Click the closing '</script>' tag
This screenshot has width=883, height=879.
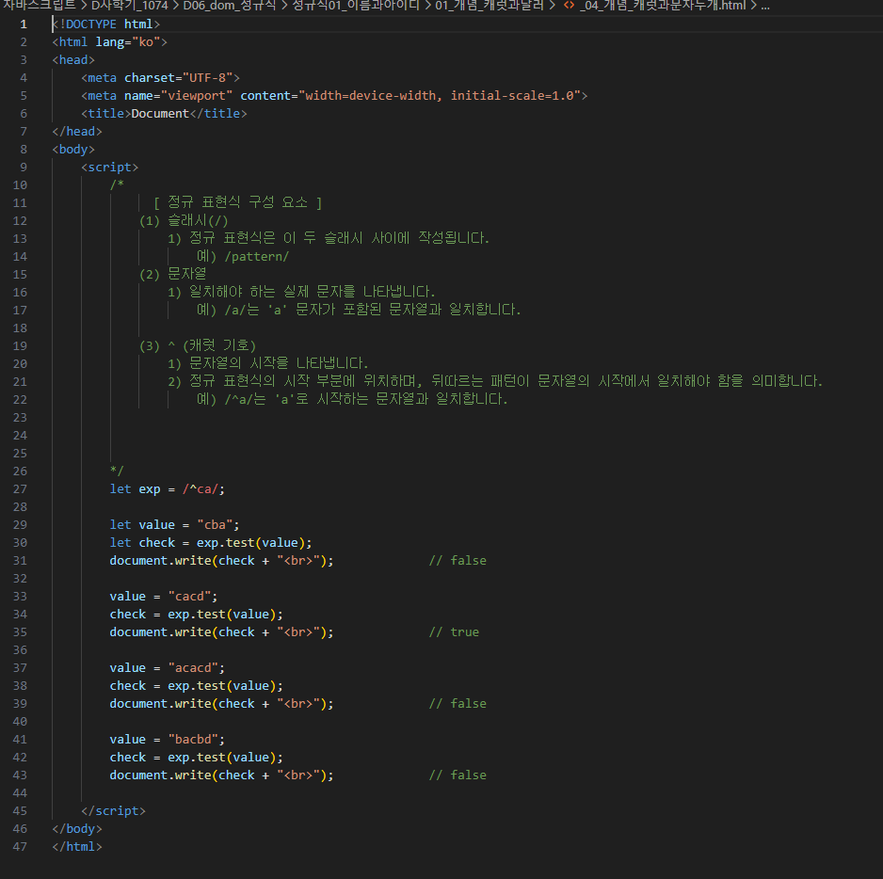113,811
